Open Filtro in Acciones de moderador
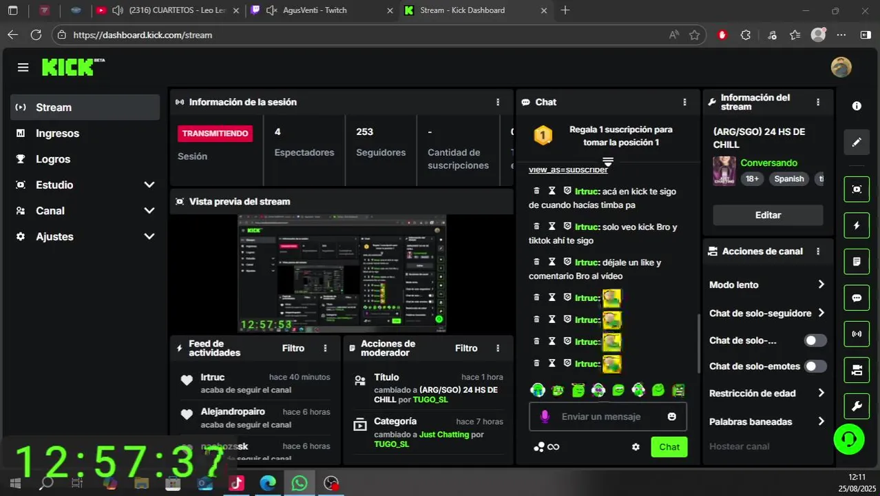Viewport: 880px width, 496px height. coord(466,349)
